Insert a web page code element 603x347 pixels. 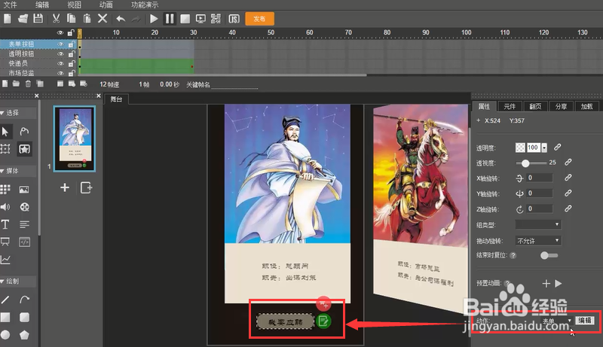tap(24, 242)
